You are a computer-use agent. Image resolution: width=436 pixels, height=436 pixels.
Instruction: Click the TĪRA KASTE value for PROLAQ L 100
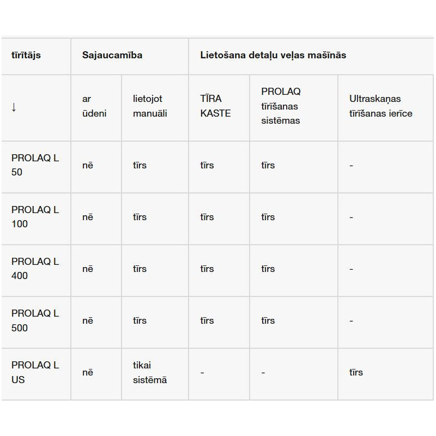[207, 217]
